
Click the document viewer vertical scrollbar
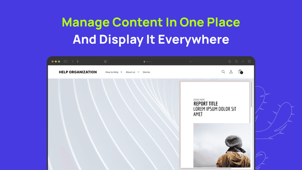pyautogui.click(x=251, y=94)
